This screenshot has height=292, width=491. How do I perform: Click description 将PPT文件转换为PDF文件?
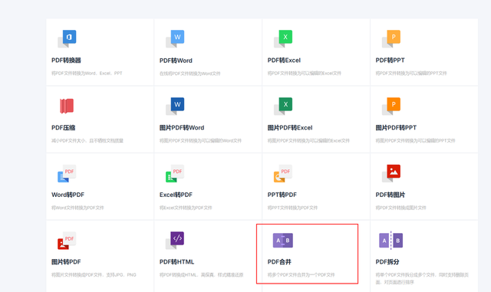(292, 208)
